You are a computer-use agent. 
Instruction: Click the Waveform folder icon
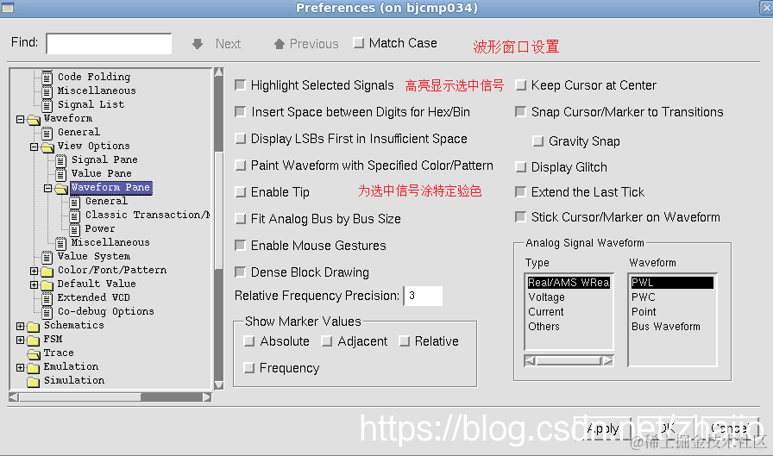point(34,120)
